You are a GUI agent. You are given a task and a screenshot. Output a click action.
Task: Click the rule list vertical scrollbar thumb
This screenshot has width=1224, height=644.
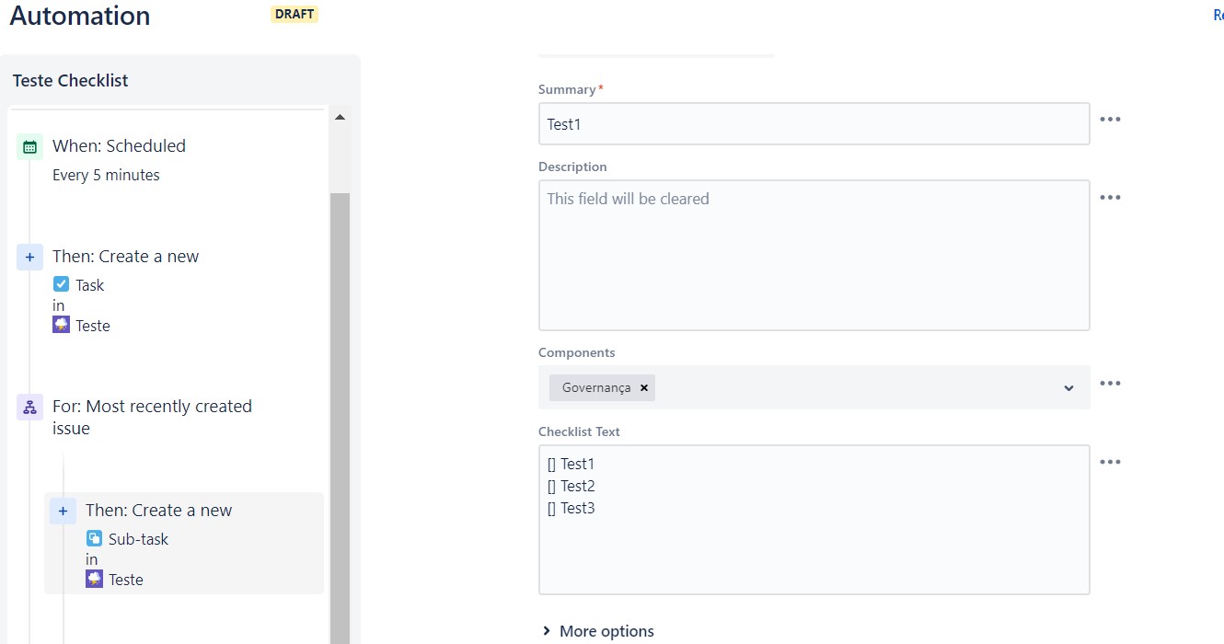(340, 419)
